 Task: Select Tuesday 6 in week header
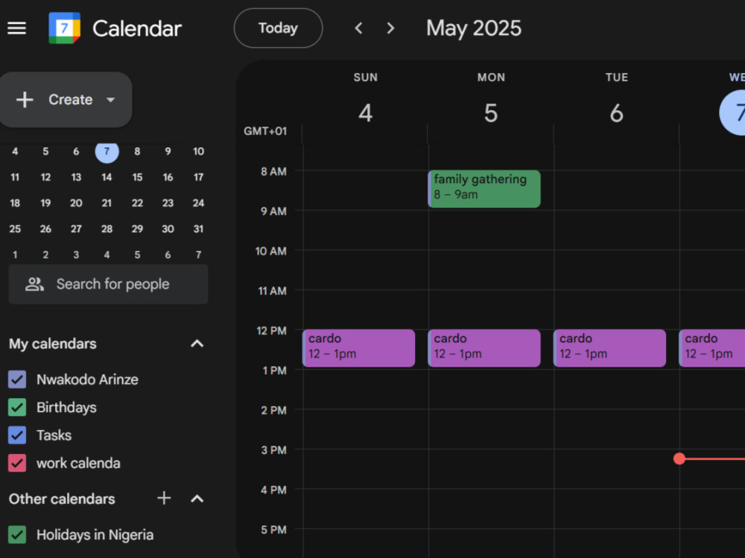(x=616, y=113)
